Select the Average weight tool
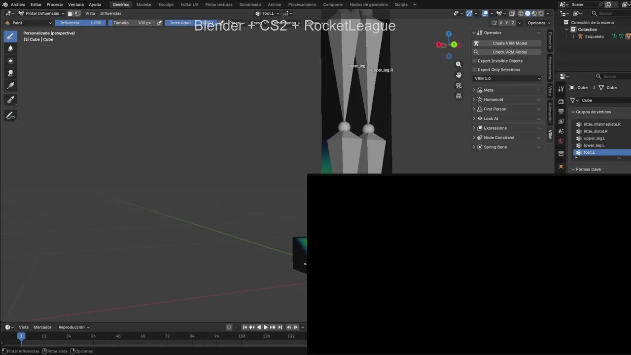This screenshot has width=631, height=355. click(x=10, y=61)
